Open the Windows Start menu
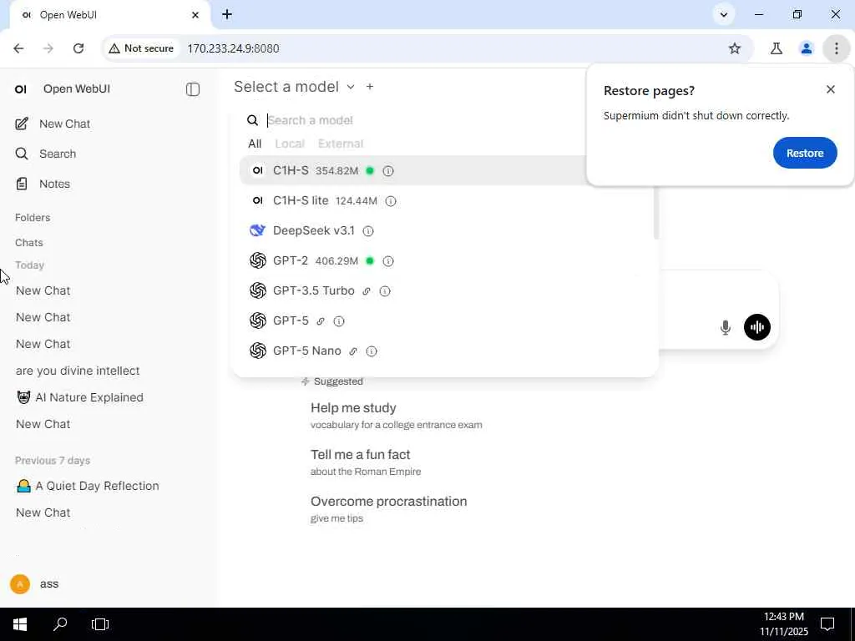Image resolution: width=855 pixels, height=641 pixels. [x=20, y=624]
